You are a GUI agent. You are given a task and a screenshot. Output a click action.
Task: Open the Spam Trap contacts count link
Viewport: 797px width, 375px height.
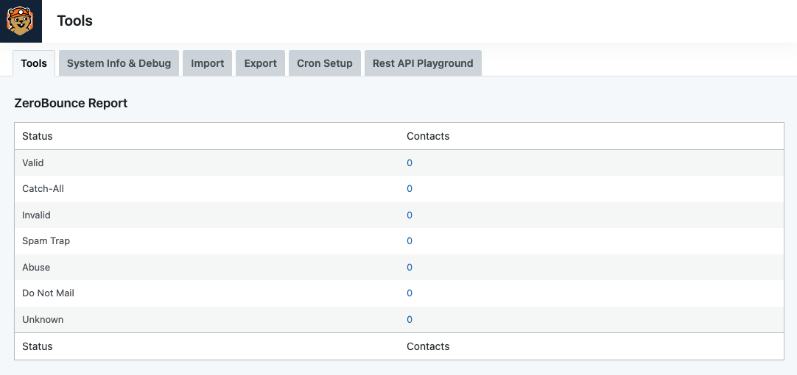(409, 241)
